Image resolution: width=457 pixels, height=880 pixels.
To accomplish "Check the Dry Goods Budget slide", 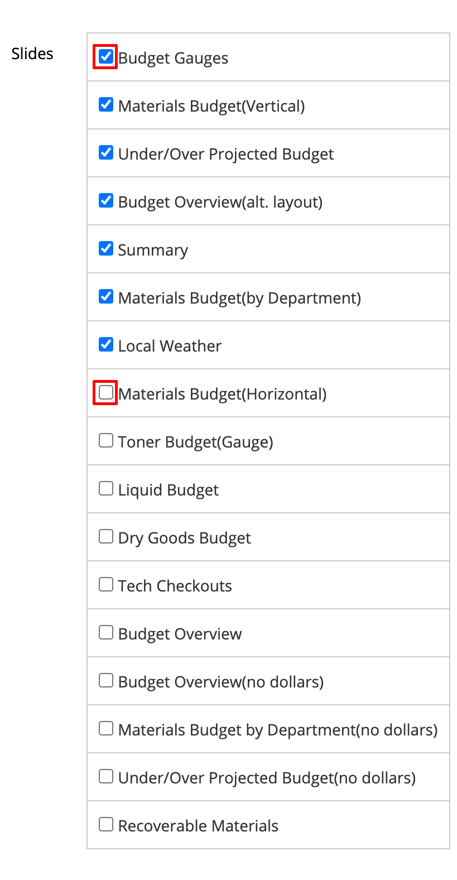I will click(x=105, y=536).
